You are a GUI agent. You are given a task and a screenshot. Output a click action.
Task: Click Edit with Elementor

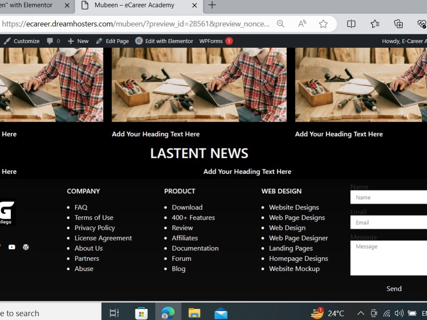(164, 41)
